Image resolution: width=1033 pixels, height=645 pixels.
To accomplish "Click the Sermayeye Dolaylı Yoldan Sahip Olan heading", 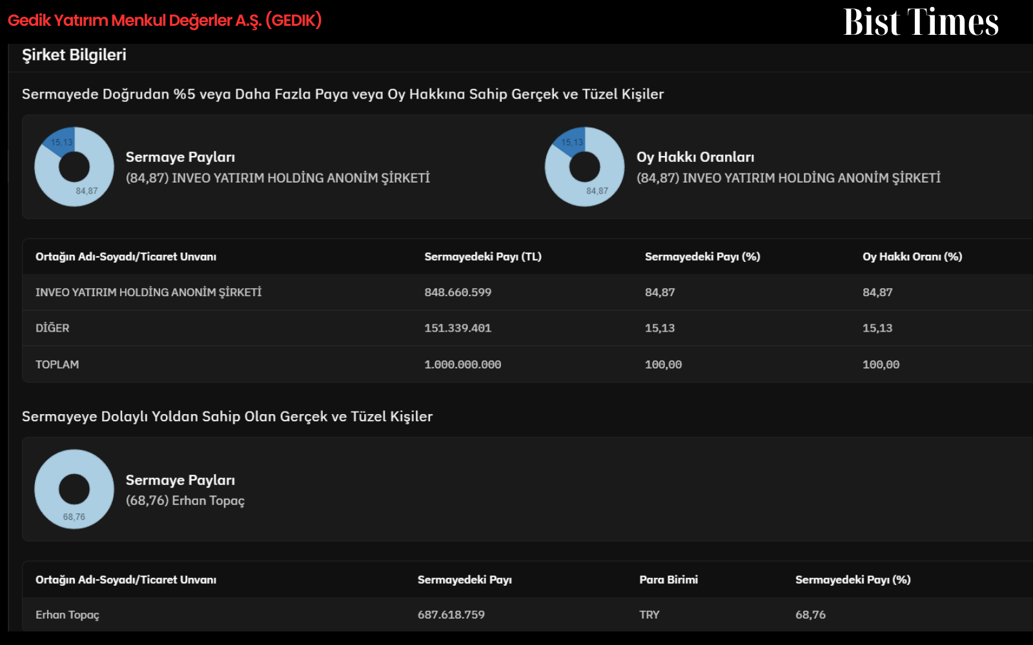I will click(227, 417).
